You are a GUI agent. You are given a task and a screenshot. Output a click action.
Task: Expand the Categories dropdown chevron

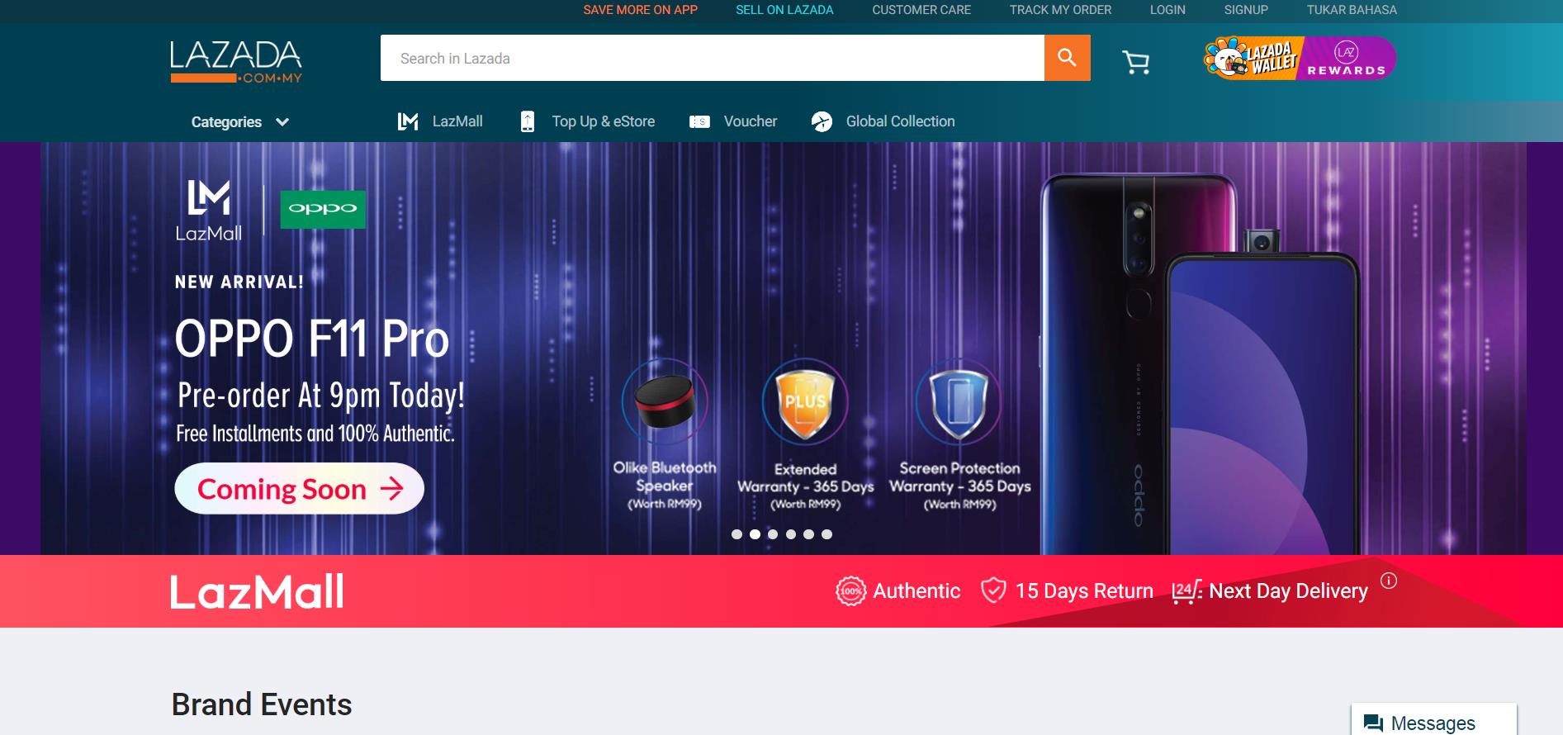pyautogui.click(x=282, y=122)
